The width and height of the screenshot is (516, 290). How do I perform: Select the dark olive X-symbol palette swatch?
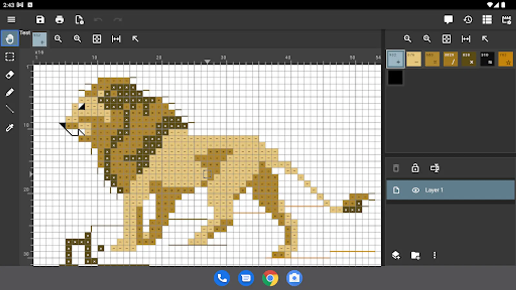pyautogui.click(x=469, y=59)
